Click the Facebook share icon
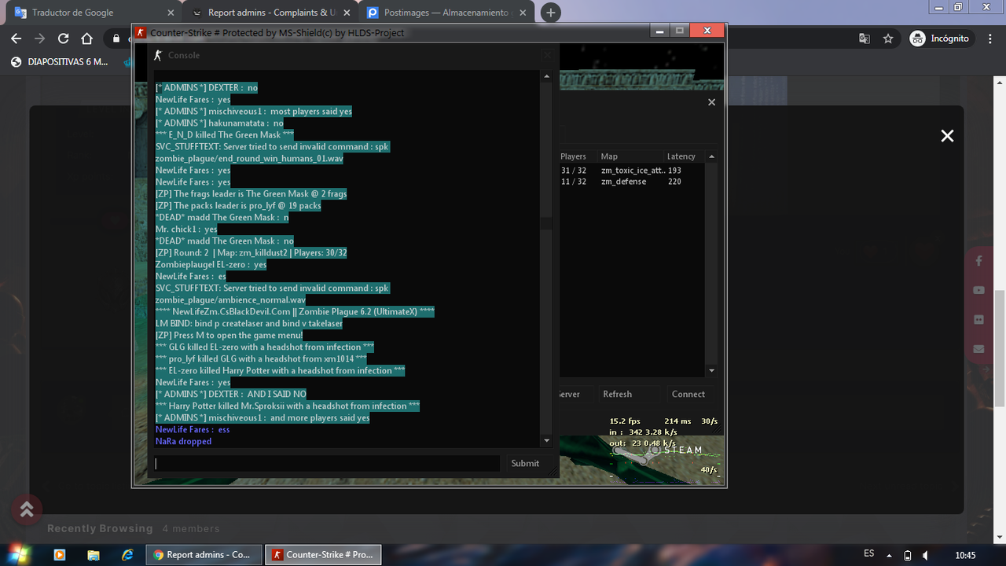The height and width of the screenshot is (566, 1006). coord(978,260)
